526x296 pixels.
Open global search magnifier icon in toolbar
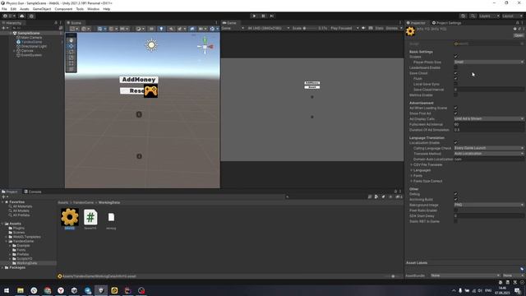coord(473,16)
